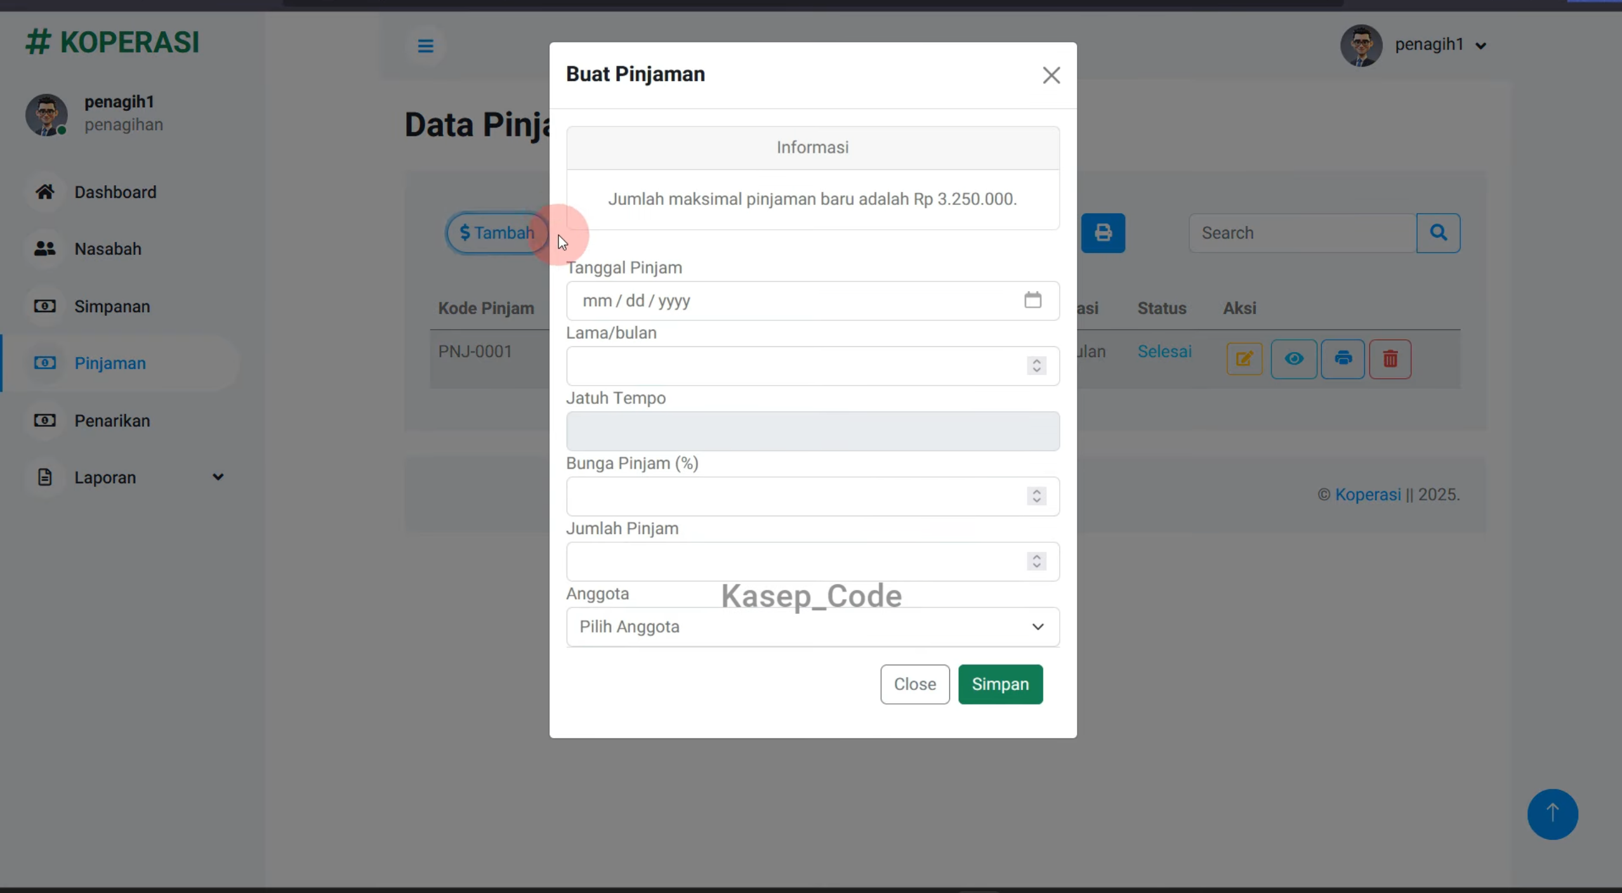
Task: Adjust the Lama/bulan spinner arrows
Action: (x=1036, y=365)
